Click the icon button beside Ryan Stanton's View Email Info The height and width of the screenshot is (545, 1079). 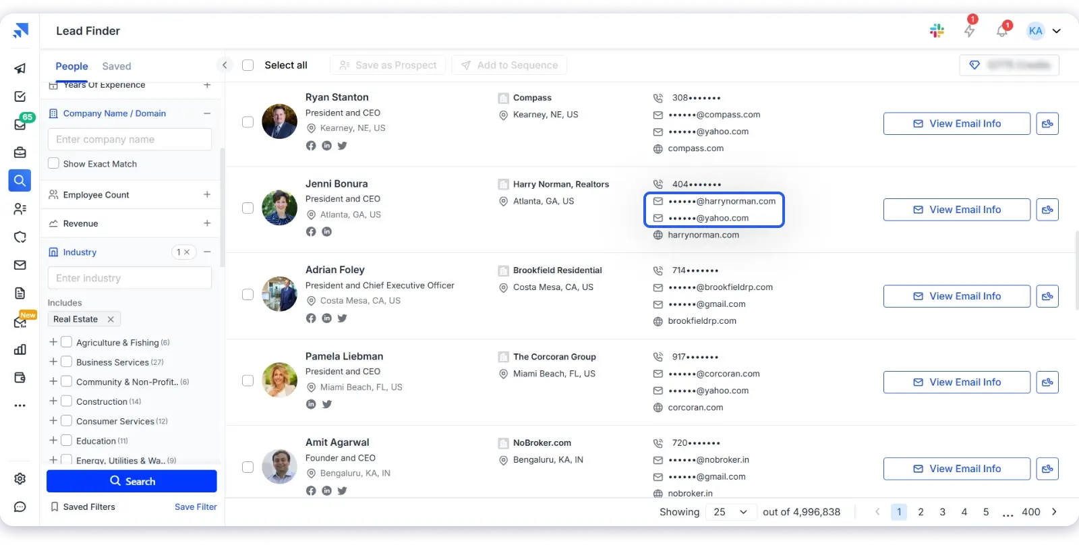click(1047, 123)
